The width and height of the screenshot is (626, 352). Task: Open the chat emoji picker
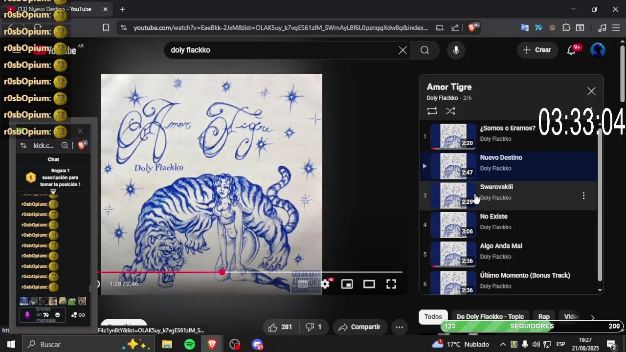(57, 315)
